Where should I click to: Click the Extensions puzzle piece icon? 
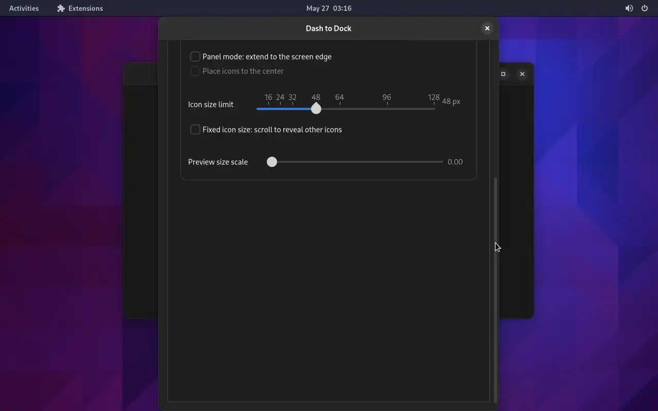coord(61,8)
